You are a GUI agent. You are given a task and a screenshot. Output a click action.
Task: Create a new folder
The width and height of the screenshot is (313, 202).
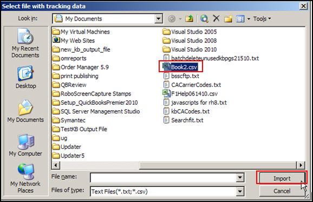coord(228,19)
